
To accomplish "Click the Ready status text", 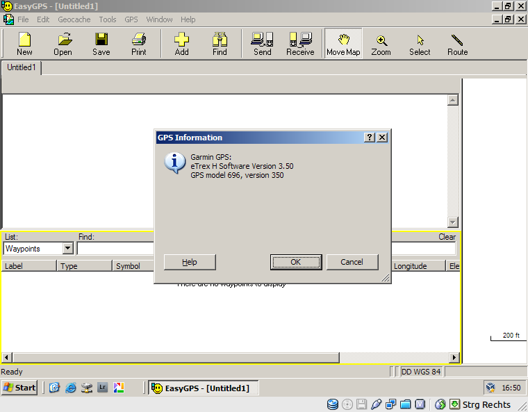I will (x=12, y=372).
